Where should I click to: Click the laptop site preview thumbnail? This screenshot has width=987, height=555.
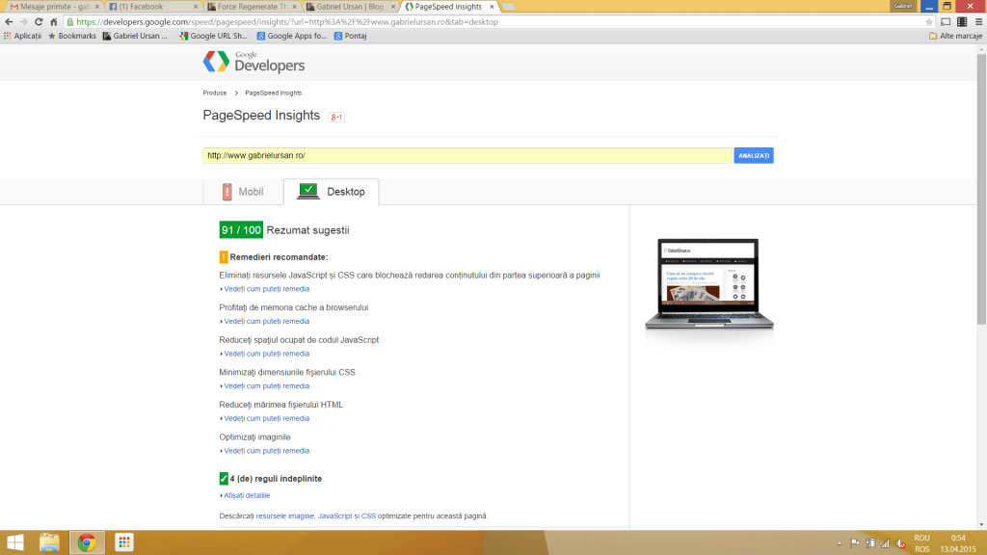(x=708, y=284)
